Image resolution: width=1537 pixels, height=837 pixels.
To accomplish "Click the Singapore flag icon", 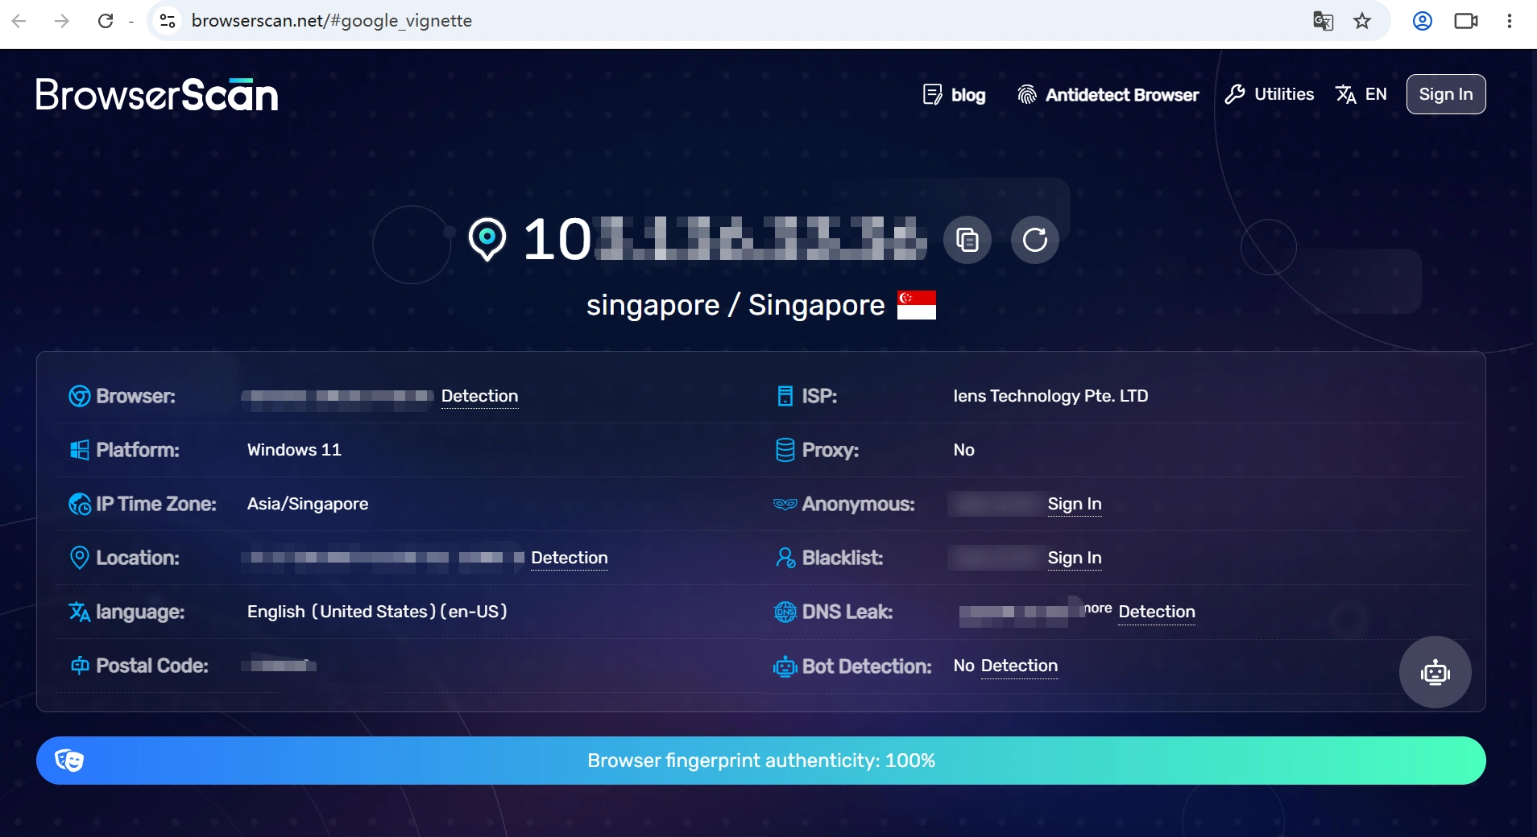I will 917,305.
